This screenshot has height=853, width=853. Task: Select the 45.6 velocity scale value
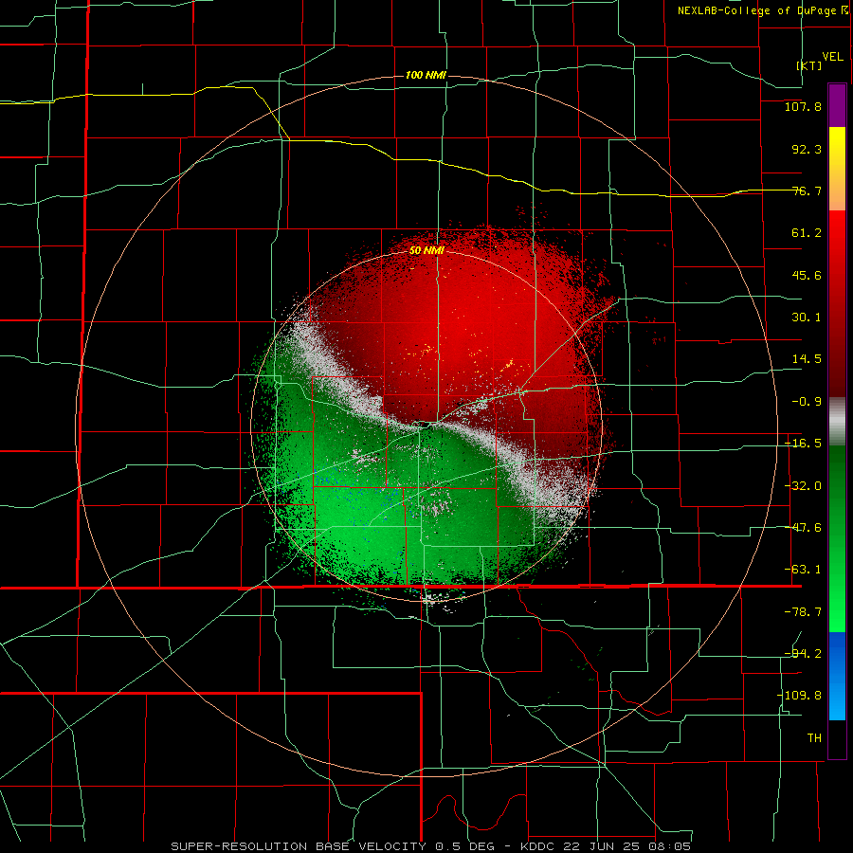(x=807, y=275)
